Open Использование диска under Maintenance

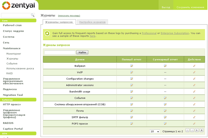click(20, 68)
